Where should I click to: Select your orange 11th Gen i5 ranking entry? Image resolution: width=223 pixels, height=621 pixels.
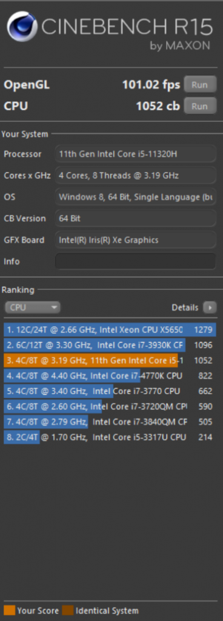coord(110,360)
